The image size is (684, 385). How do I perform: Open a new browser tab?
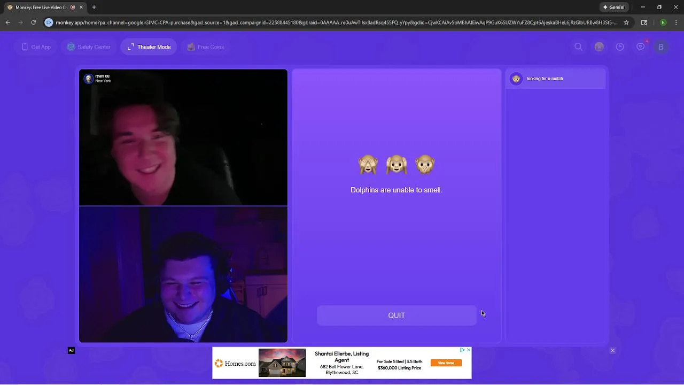click(x=94, y=7)
